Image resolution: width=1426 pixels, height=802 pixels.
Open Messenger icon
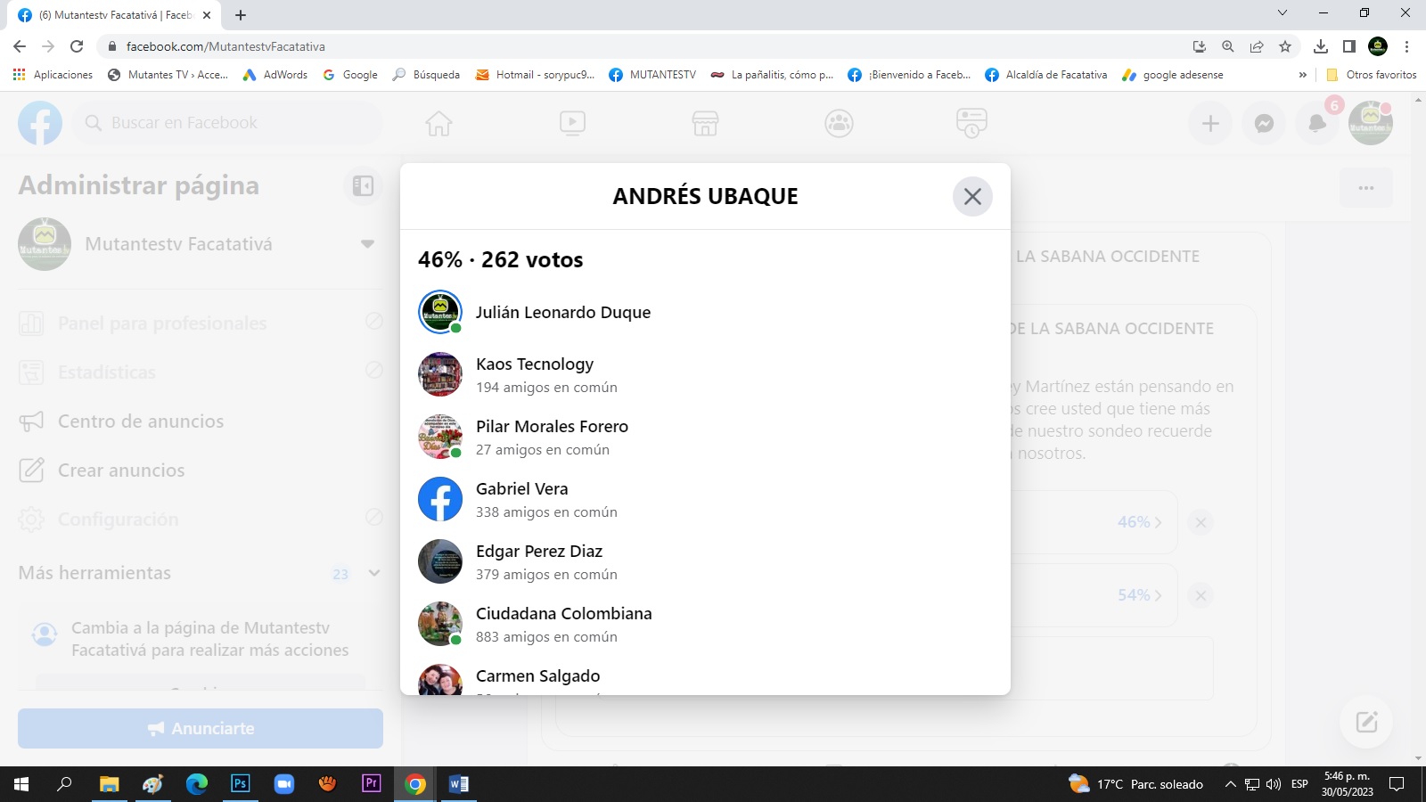[1264, 124]
